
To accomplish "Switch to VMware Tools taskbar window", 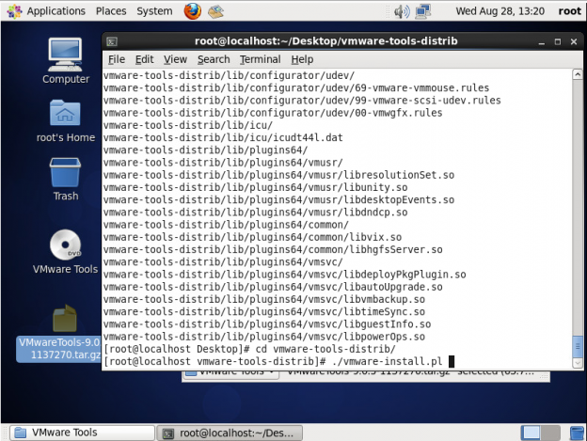I will click(79, 433).
